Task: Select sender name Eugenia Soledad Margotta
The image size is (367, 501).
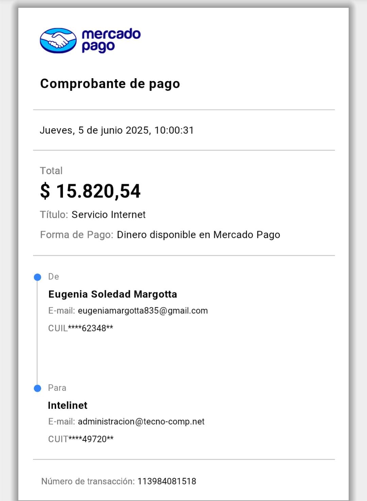Action: [112, 294]
